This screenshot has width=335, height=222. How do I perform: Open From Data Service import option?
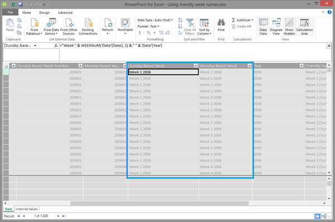tap(51, 27)
